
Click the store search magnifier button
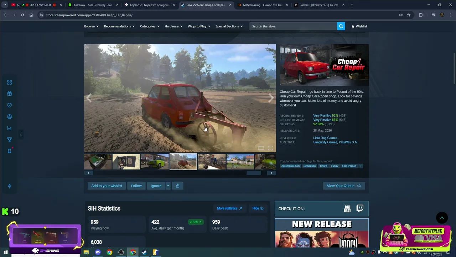pos(341,26)
